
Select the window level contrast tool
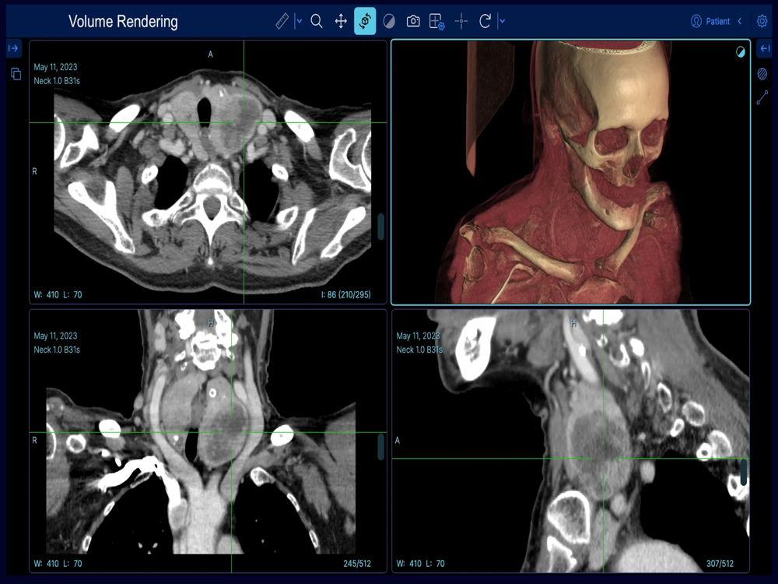pos(389,21)
